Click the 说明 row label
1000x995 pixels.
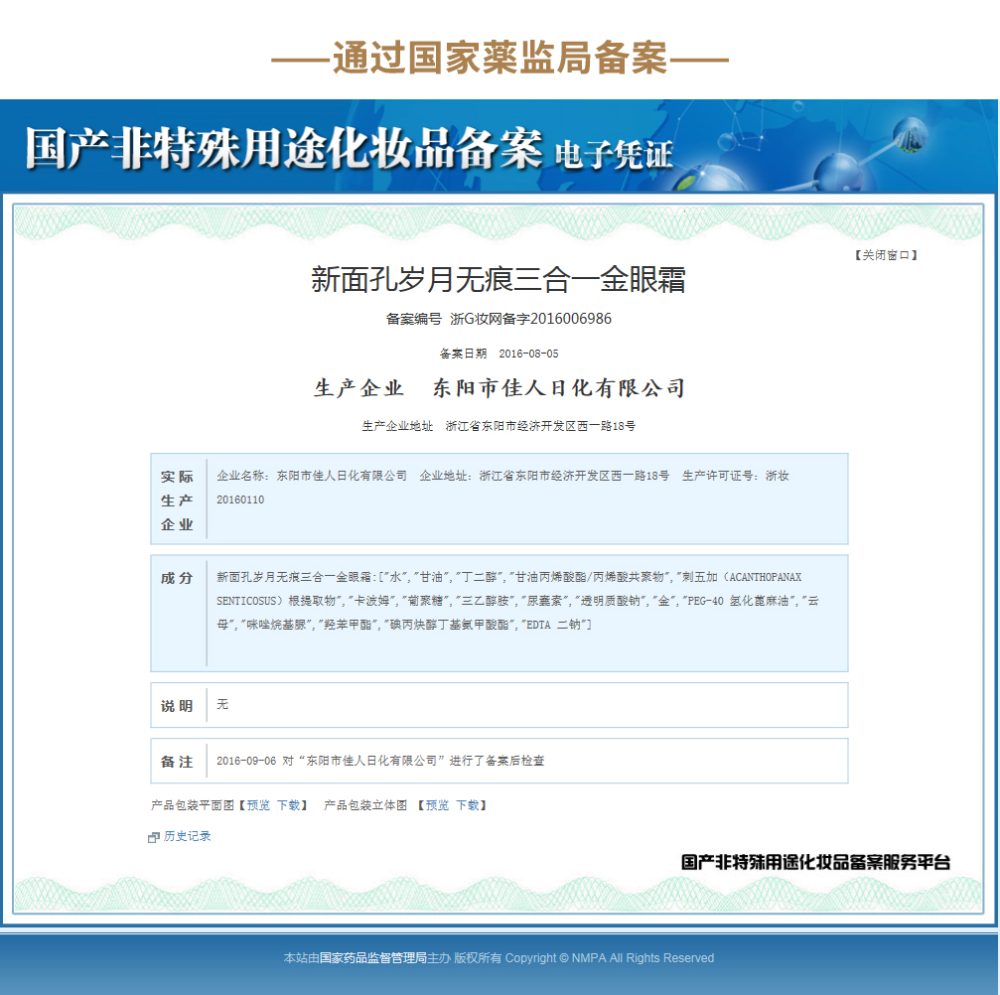pyautogui.click(x=177, y=706)
